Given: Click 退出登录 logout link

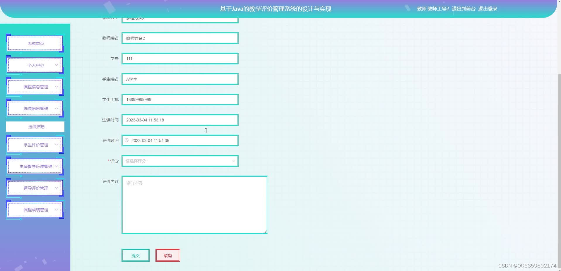Looking at the screenshot, I should coord(488,9).
